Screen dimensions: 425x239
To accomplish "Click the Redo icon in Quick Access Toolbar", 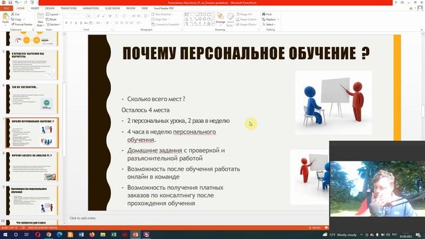I will pos(25,3).
